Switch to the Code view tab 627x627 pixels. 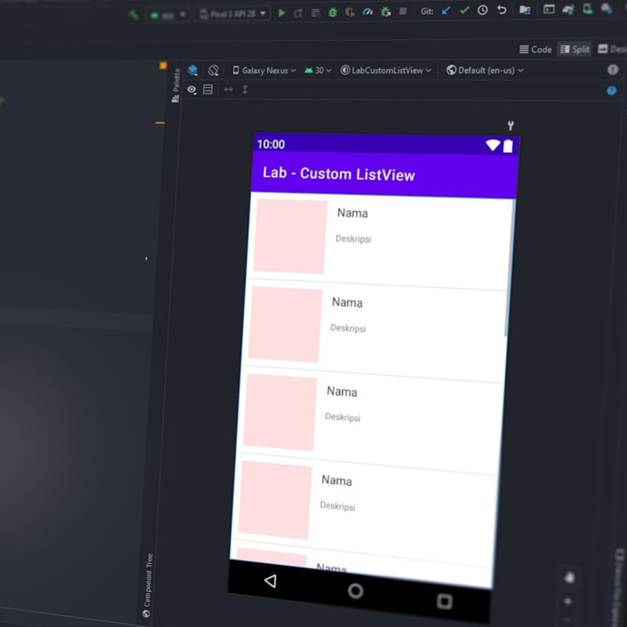535,49
